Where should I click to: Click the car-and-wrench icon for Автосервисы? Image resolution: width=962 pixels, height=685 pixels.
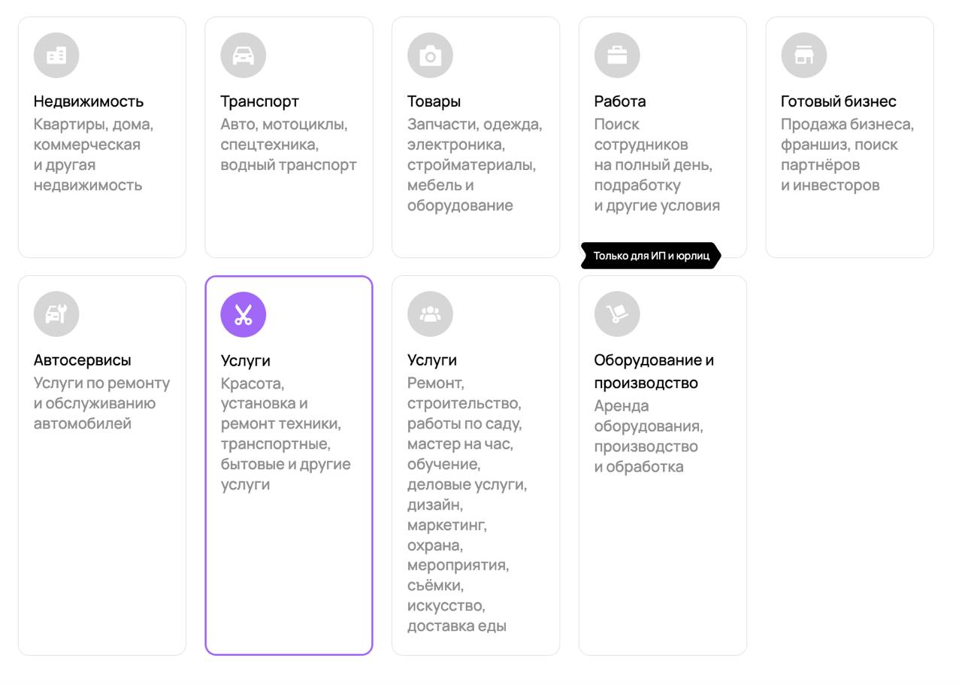pyautogui.click(x=56, y=314)
